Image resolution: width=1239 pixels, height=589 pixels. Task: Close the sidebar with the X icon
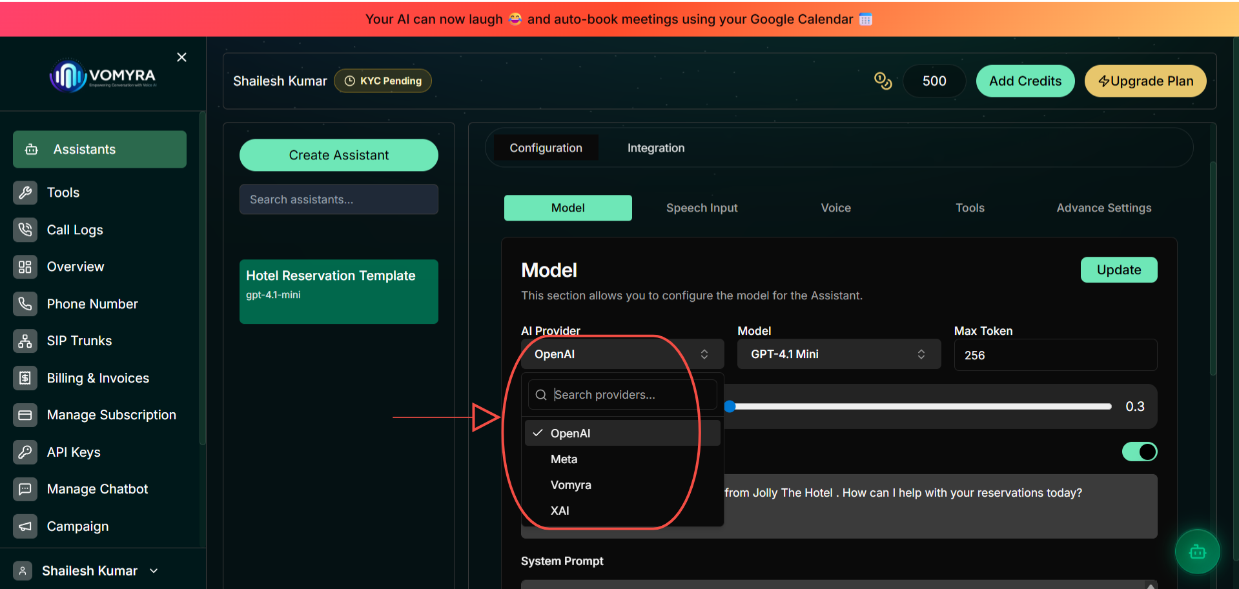click(x=182, y=57)
